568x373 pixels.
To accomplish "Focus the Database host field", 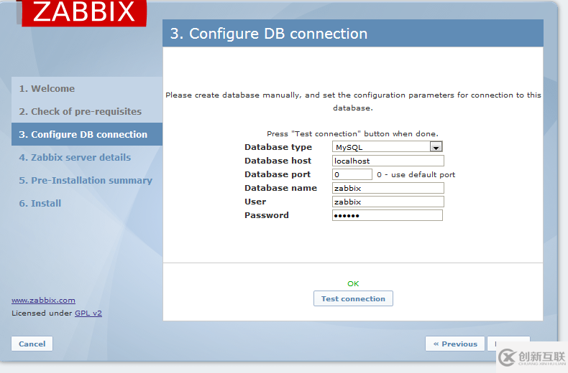I will point(388,161).
